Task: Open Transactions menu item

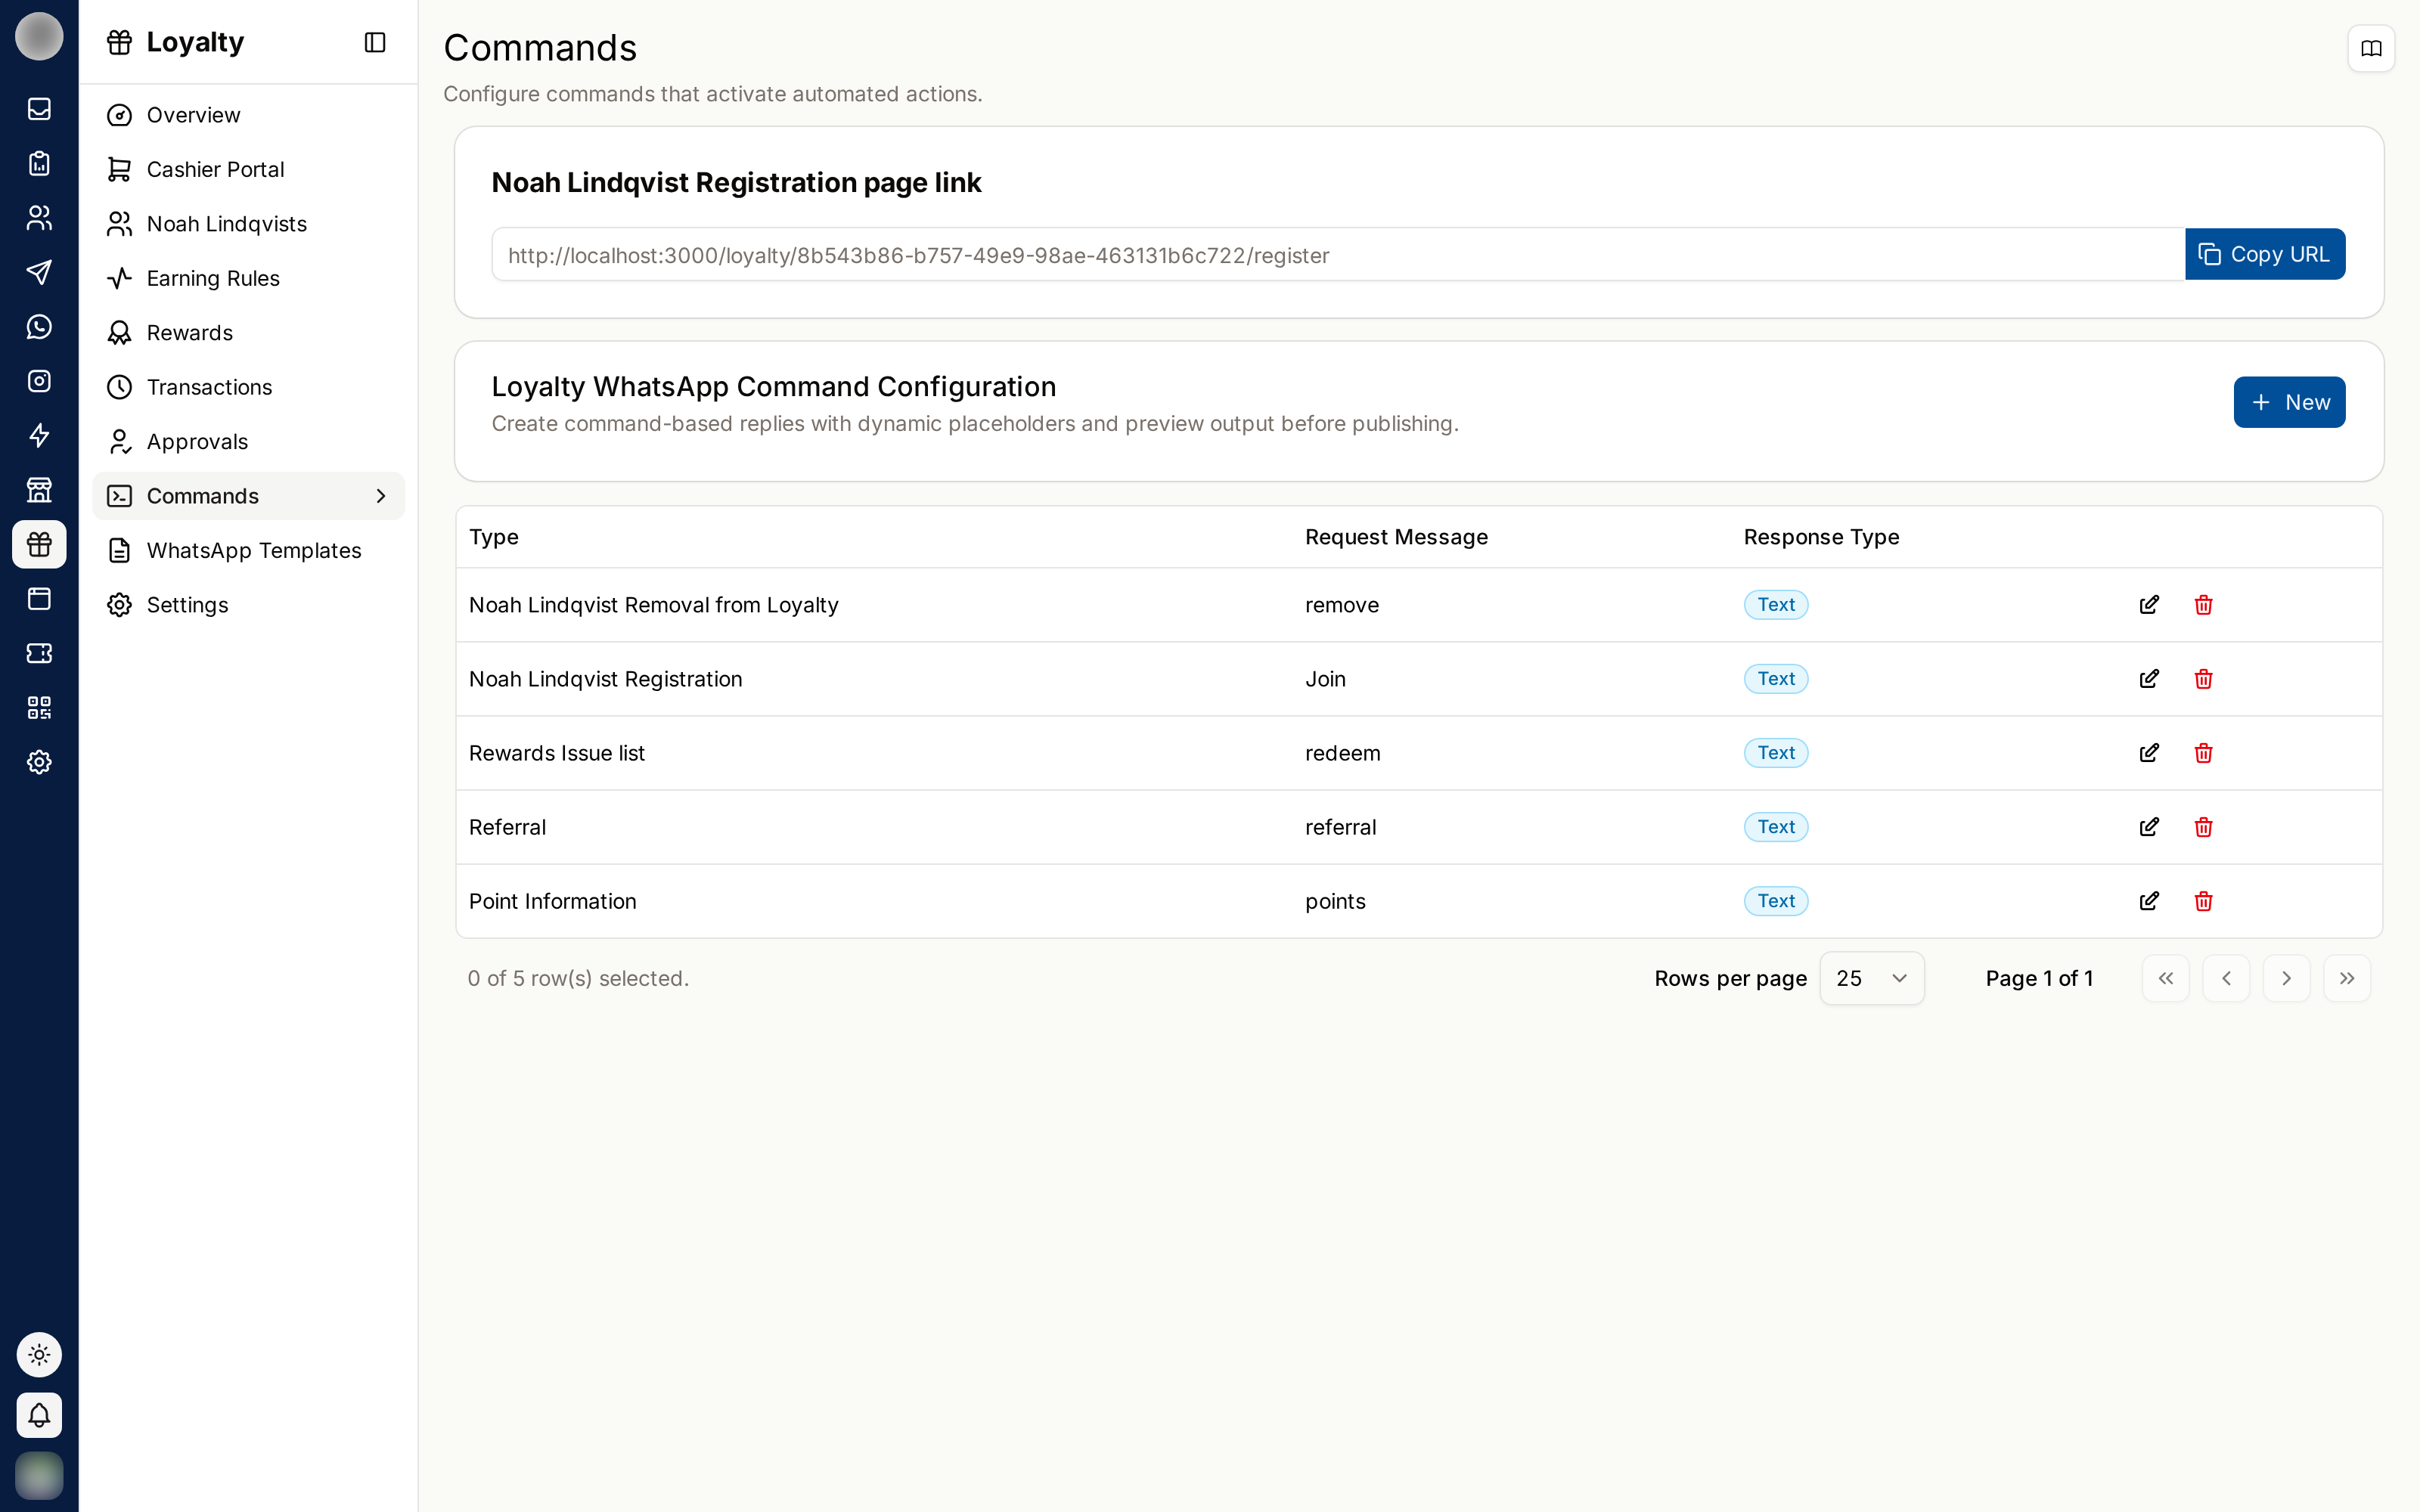Action: [248, 387]
